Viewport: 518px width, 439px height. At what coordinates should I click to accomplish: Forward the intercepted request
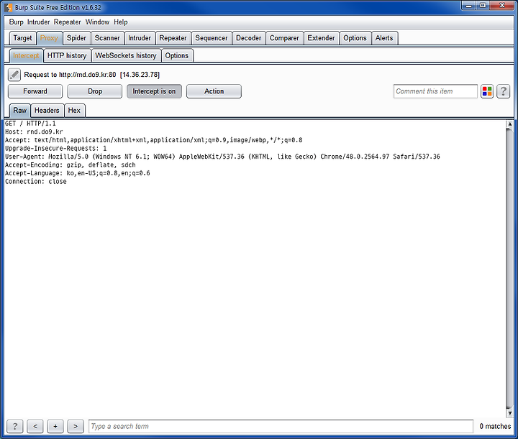pyautogui.click(x=35, y=91)
